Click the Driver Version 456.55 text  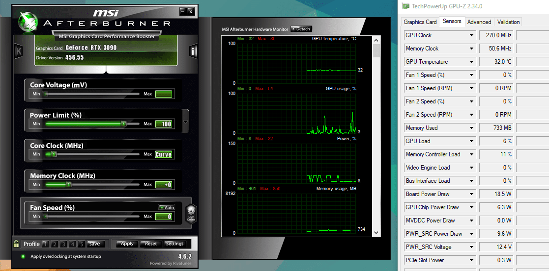[60, 58]
